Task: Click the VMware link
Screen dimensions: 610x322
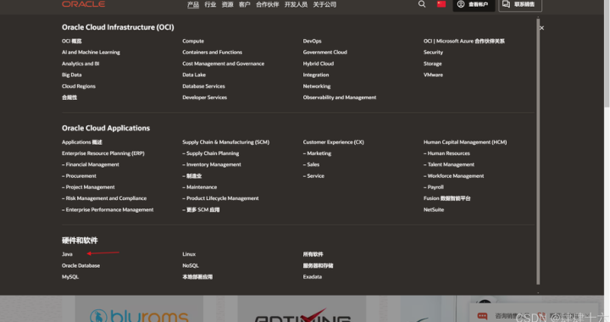Action: [433, 75]
